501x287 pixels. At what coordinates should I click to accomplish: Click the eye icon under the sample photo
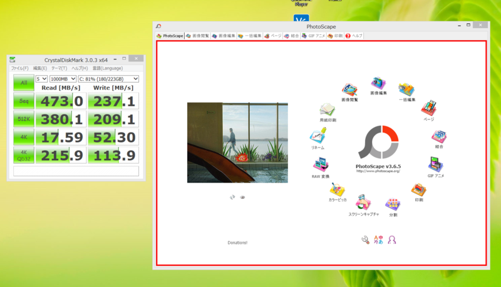click(242, 198)
